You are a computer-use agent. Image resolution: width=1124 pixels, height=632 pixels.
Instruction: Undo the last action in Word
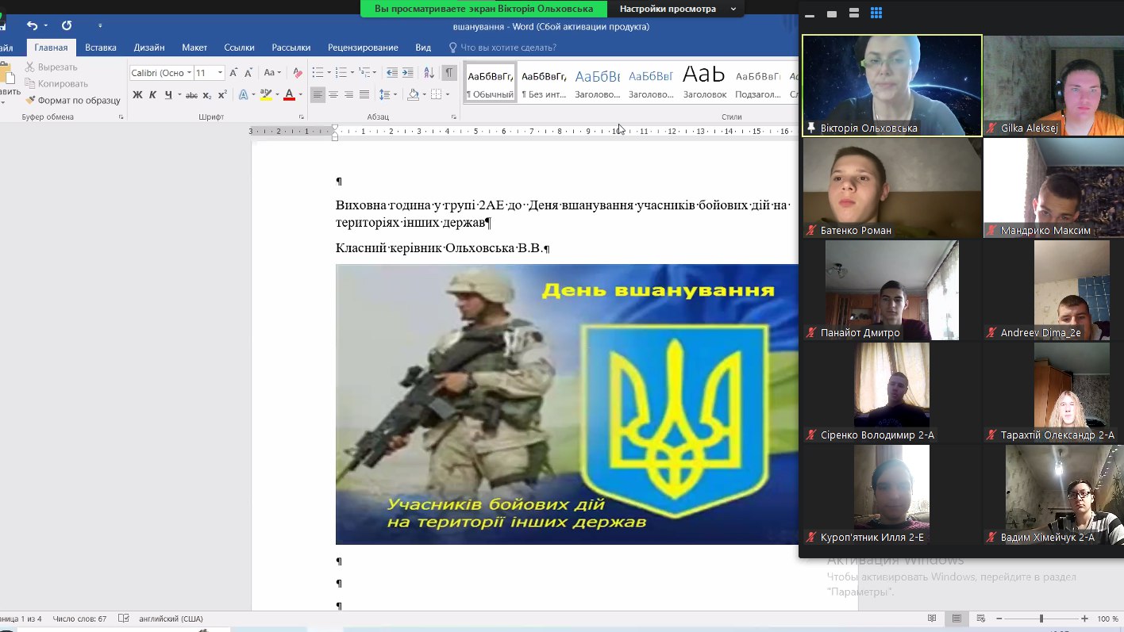pos(33,26)
